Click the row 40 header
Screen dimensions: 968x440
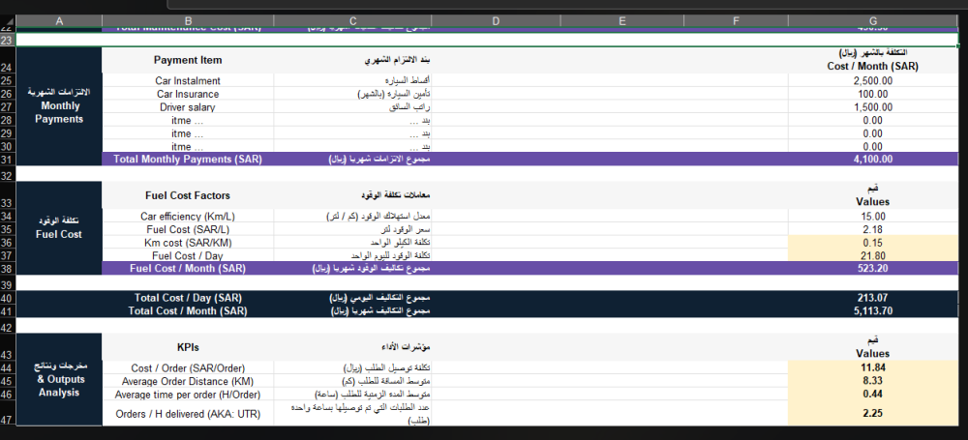(7, 298)
